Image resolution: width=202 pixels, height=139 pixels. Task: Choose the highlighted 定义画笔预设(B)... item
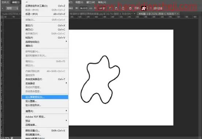click(x=45, y=97)
